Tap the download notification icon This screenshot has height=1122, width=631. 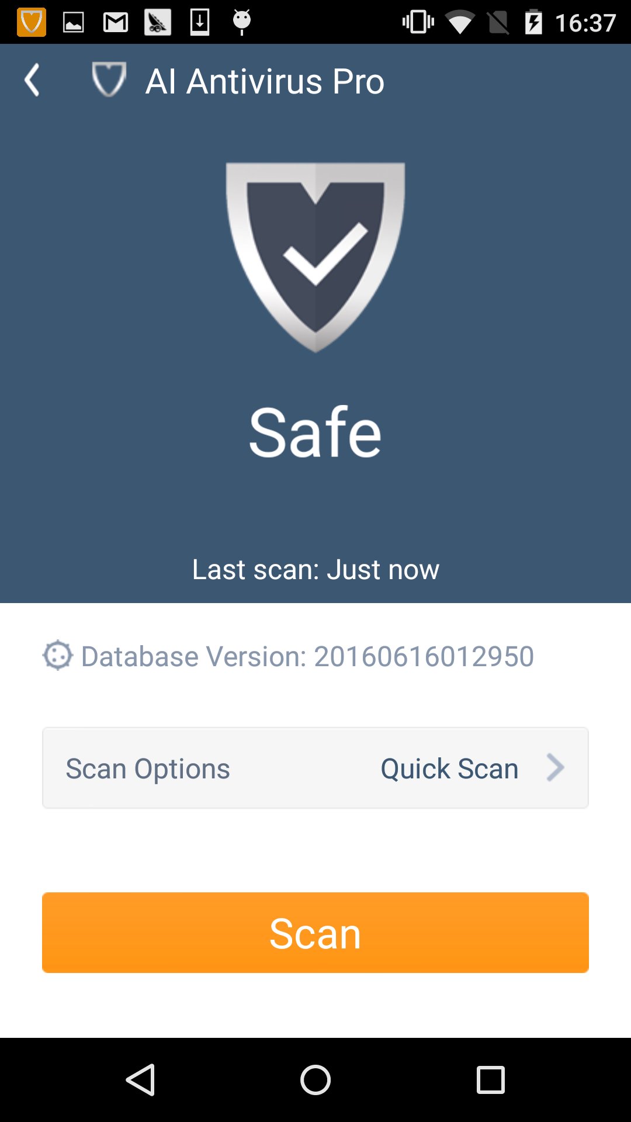(200, 22)
